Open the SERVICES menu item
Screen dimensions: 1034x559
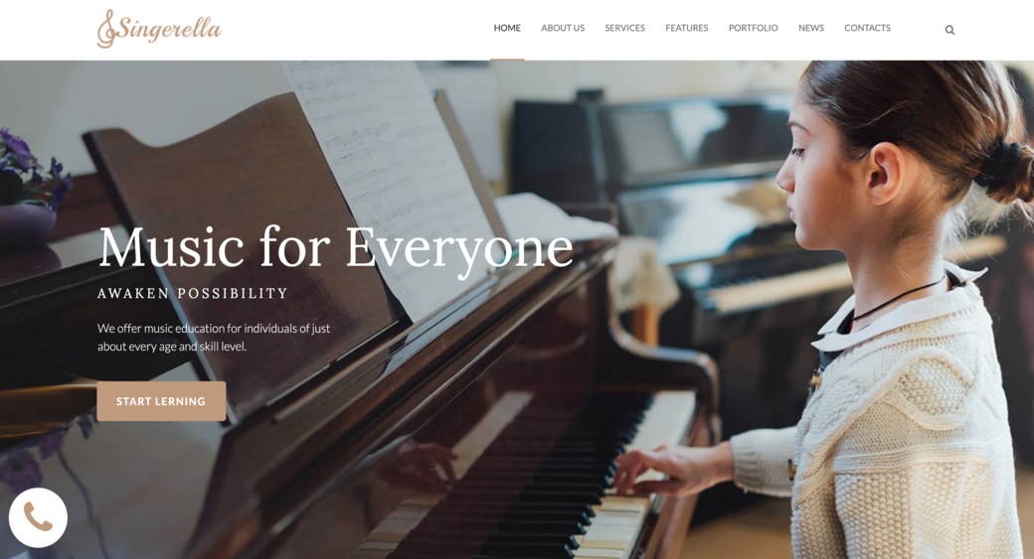[624, 28]
